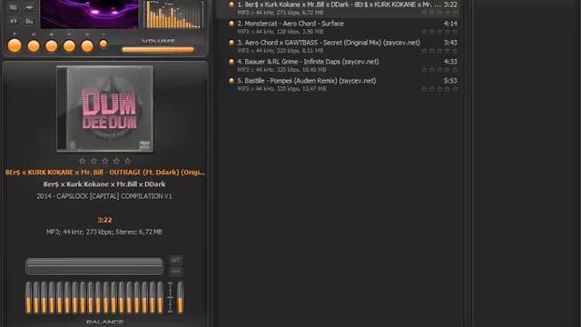Start playback with the large orange play button
Viewport: 581px width, 327px height.
pyautogui.click(x=15, y=46)
